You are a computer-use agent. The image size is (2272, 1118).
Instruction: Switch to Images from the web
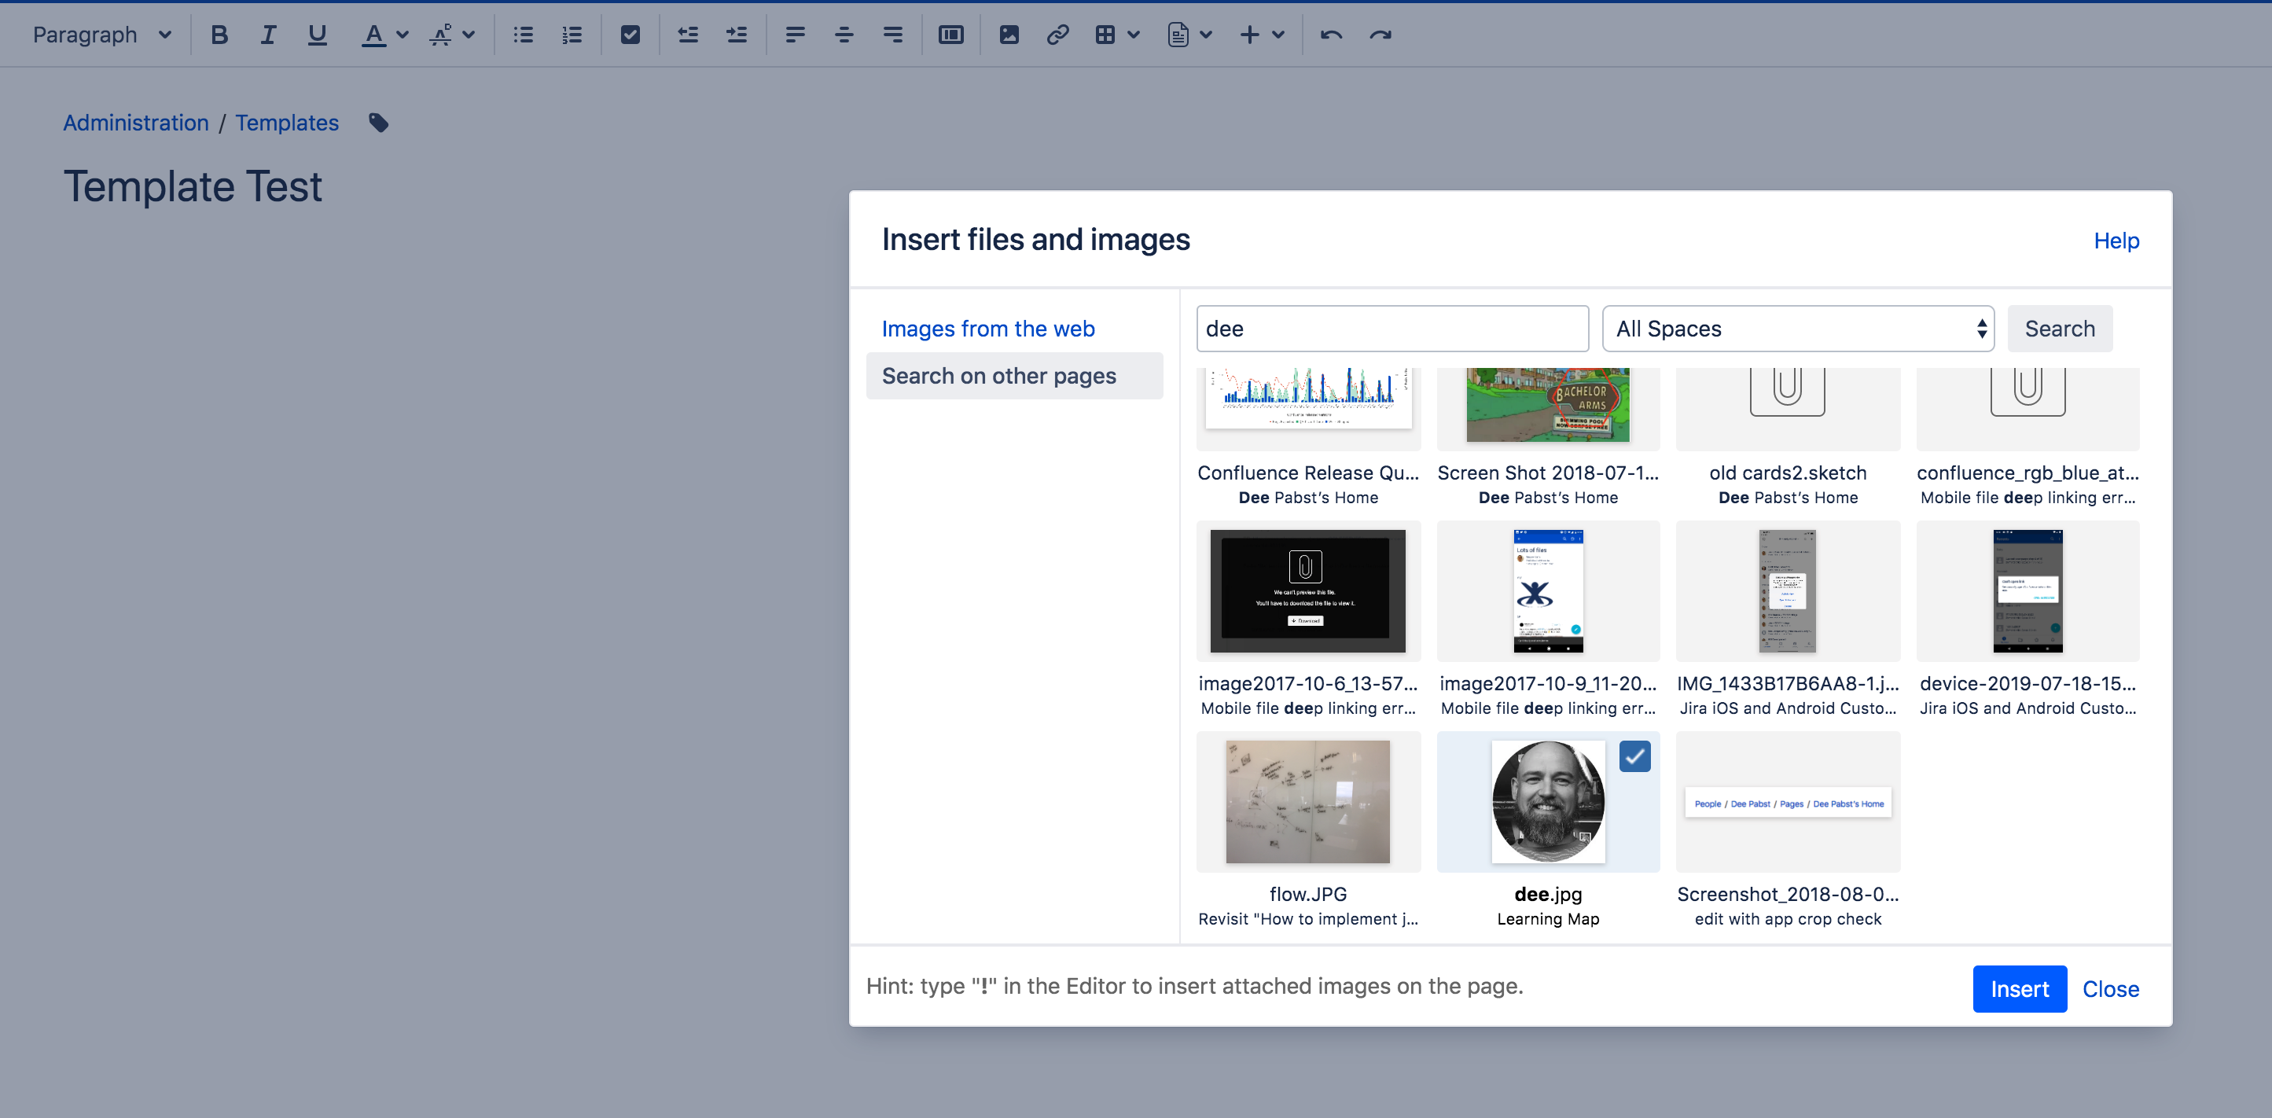point(988,327)
